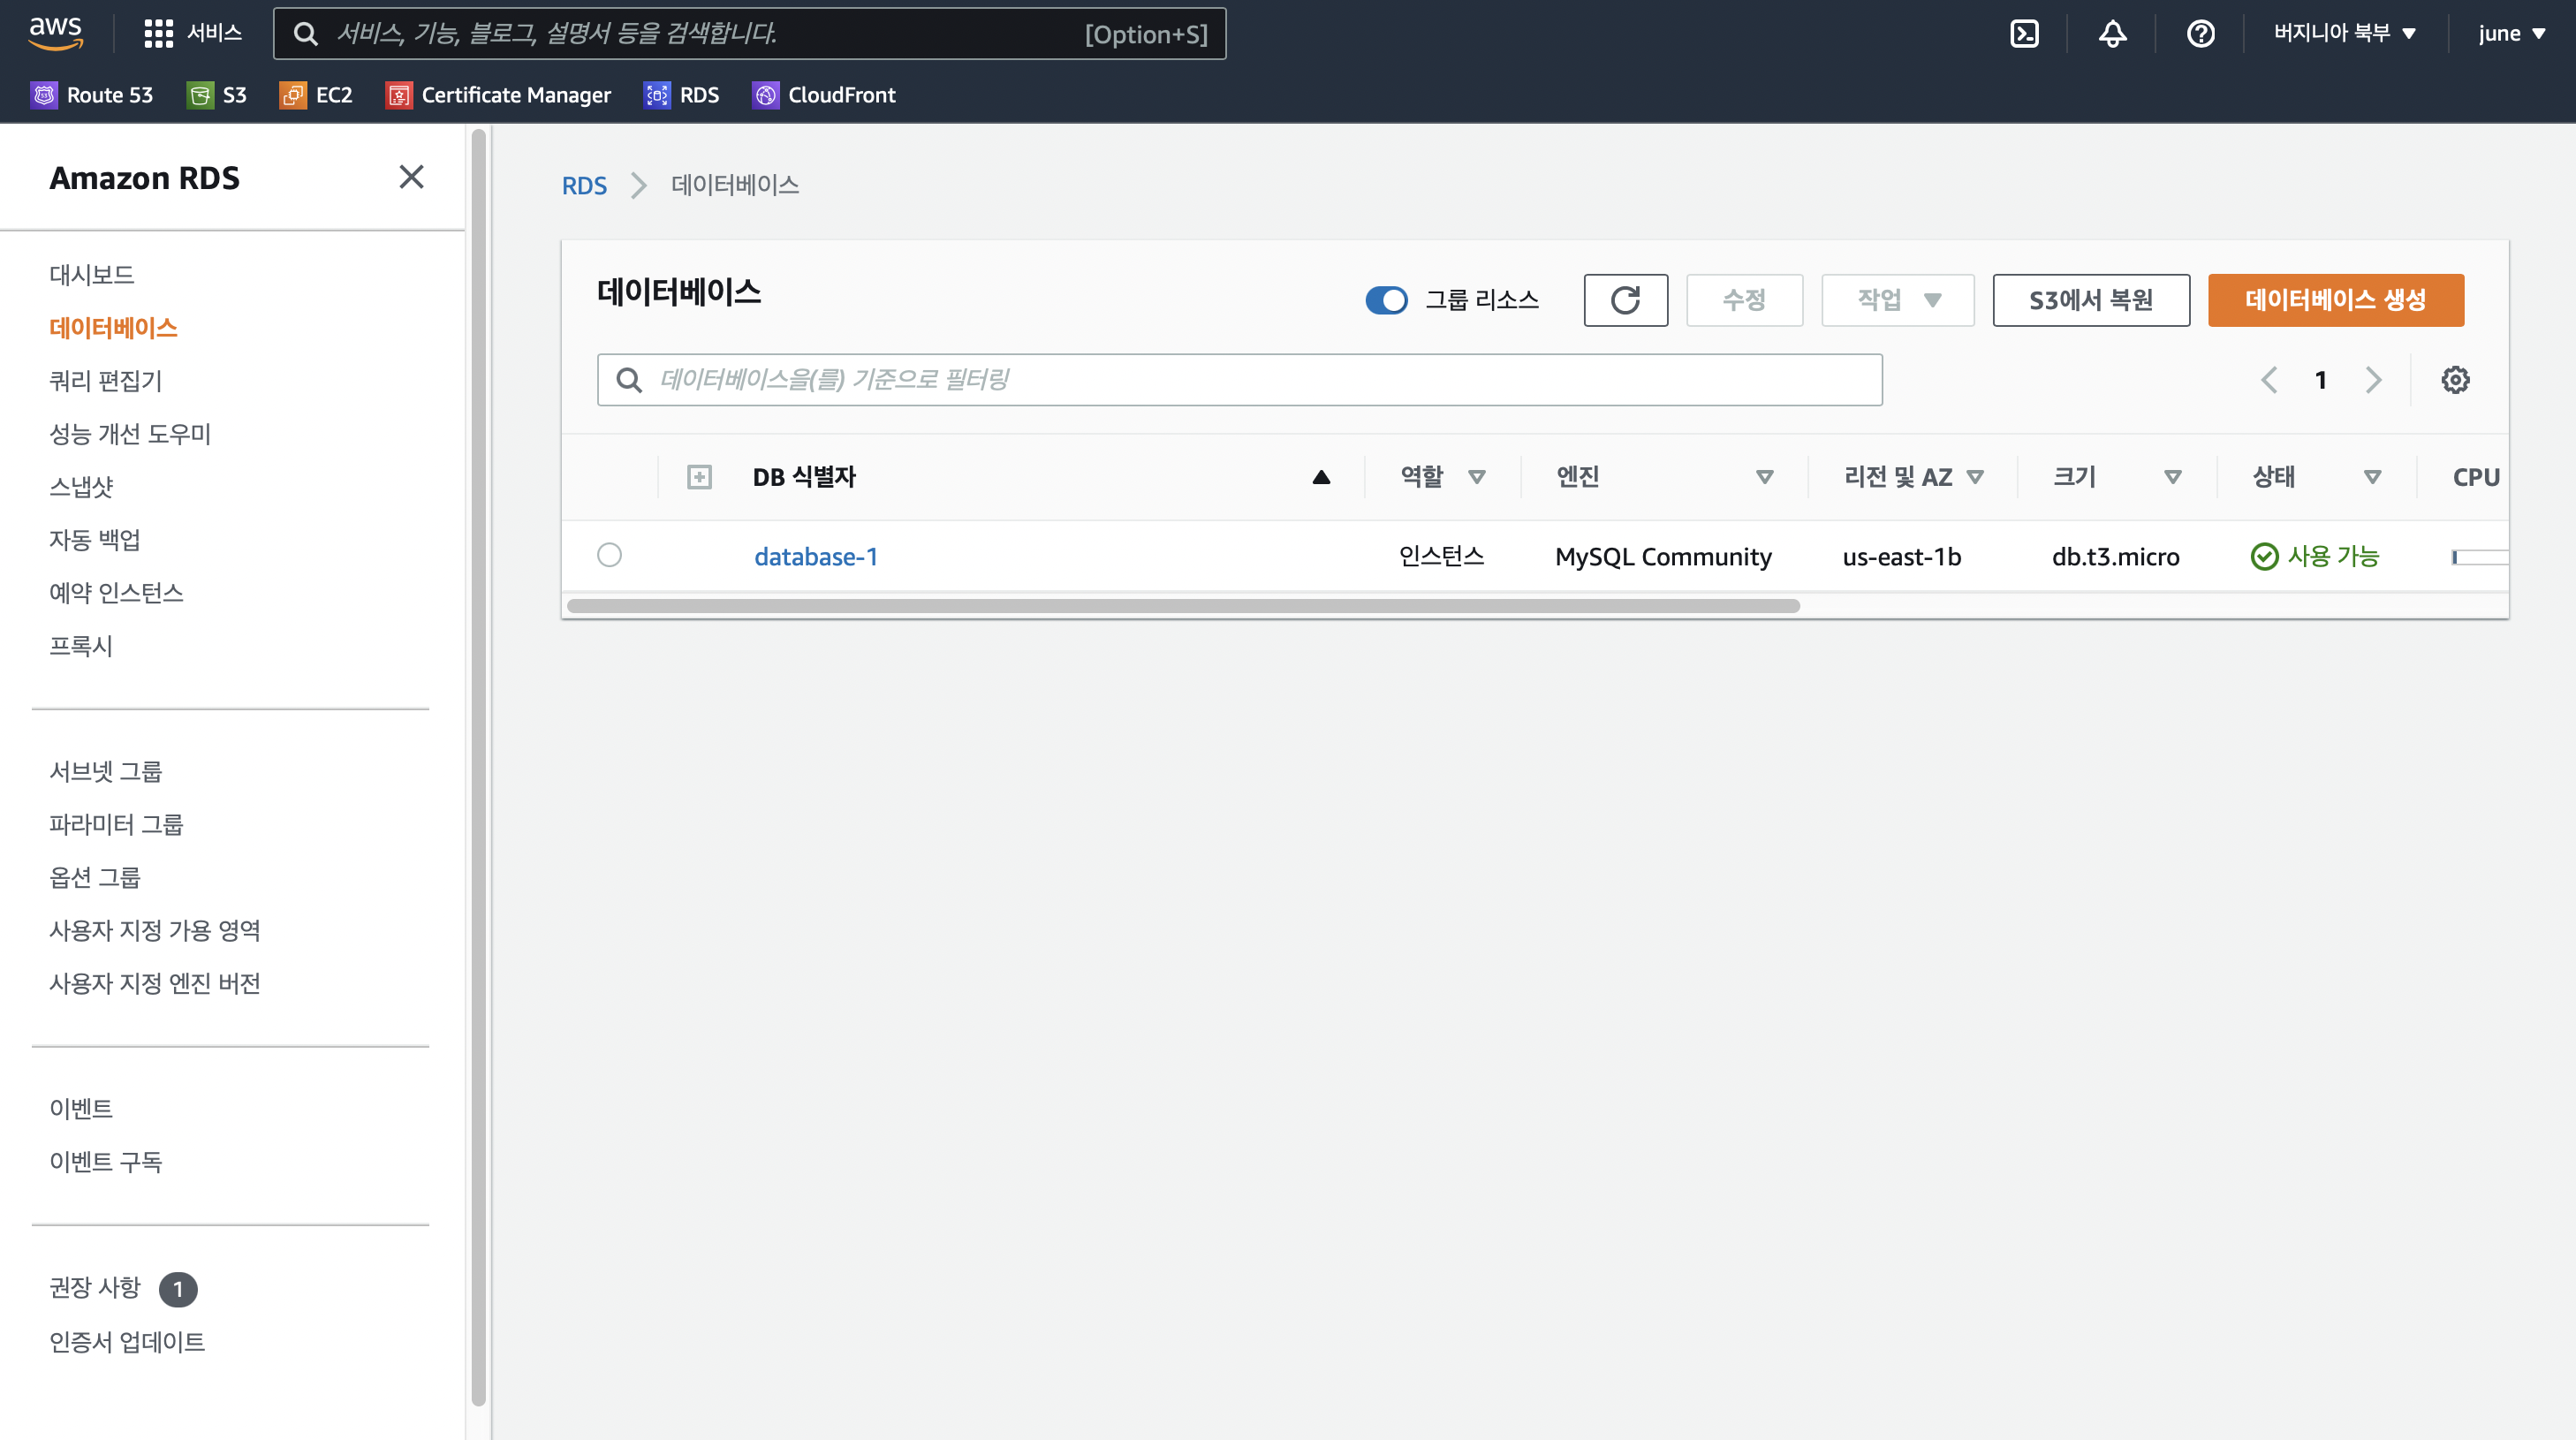
Task: Sort by 크기 column
Action: click(x=2172, y=477)
